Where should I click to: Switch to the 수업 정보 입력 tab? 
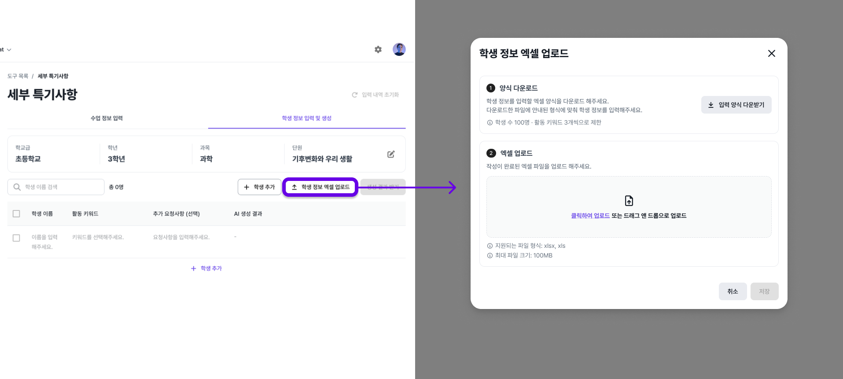pos(107,118)
